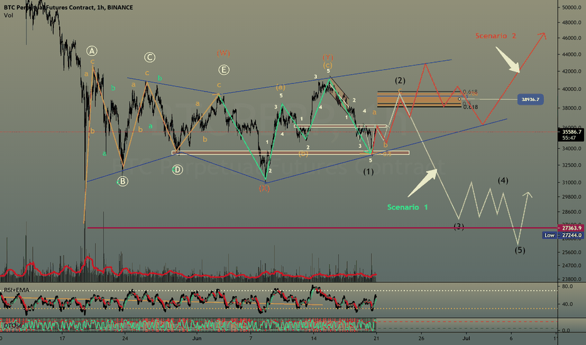Select the black (2) wave label
The image size is (586, 345).
(400, 80)
